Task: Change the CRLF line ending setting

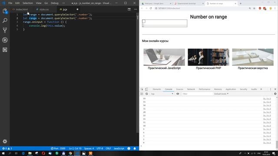Action: click(x=108, y=148)
